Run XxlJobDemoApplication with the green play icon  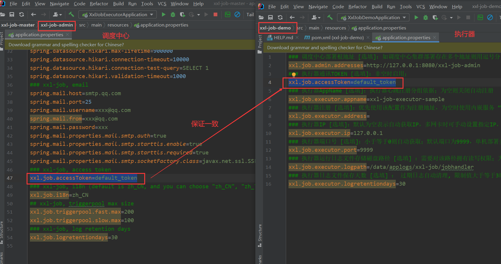pyautogui.click(x=416, y=17)
